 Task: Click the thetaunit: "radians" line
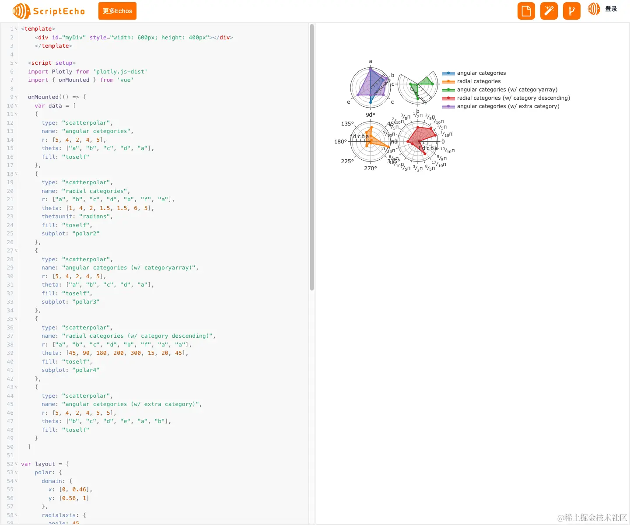pos(77,217)
